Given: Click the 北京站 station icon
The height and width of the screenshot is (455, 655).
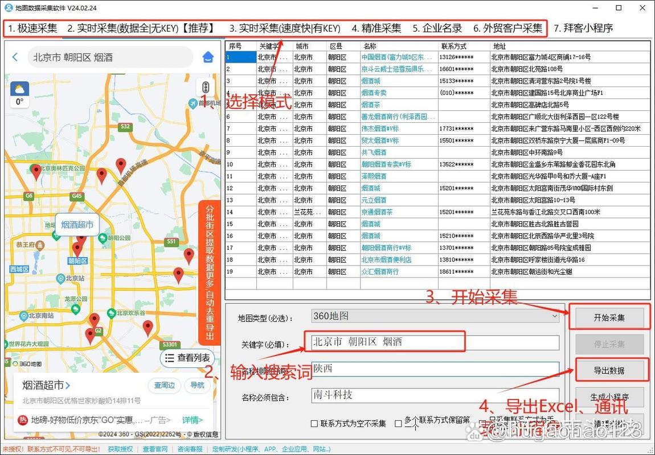Looking at the screenshot, I should (60, 278).
